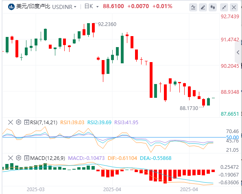Image resolution: width=242 pixels, height=194 pixels.
Task: Click the 美元/印度卢比 pair name
Action: tap(33, 6)
